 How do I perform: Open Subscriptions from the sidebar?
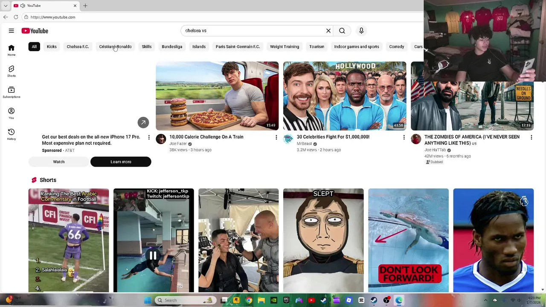pyautogui.click(x=12, y=92)
